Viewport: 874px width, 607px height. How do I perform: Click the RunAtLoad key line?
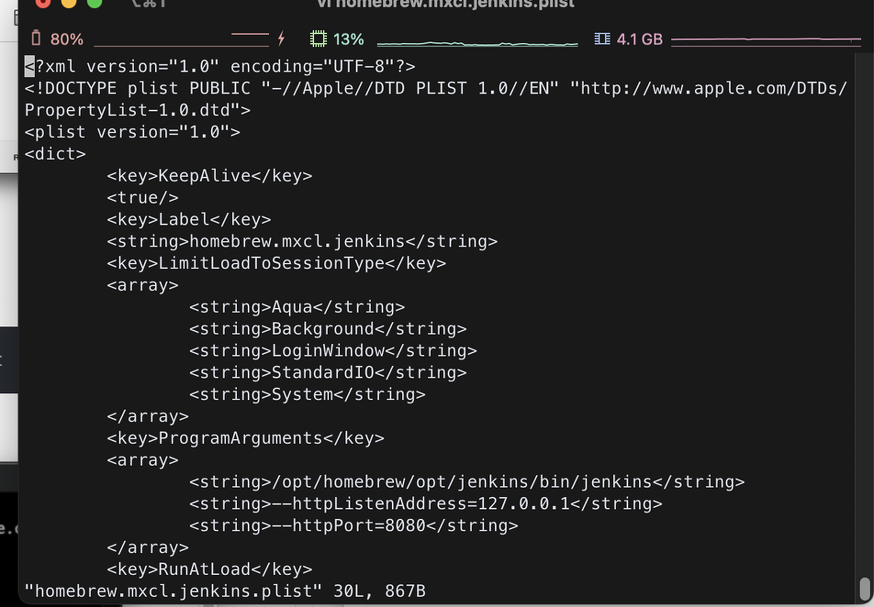210,569
